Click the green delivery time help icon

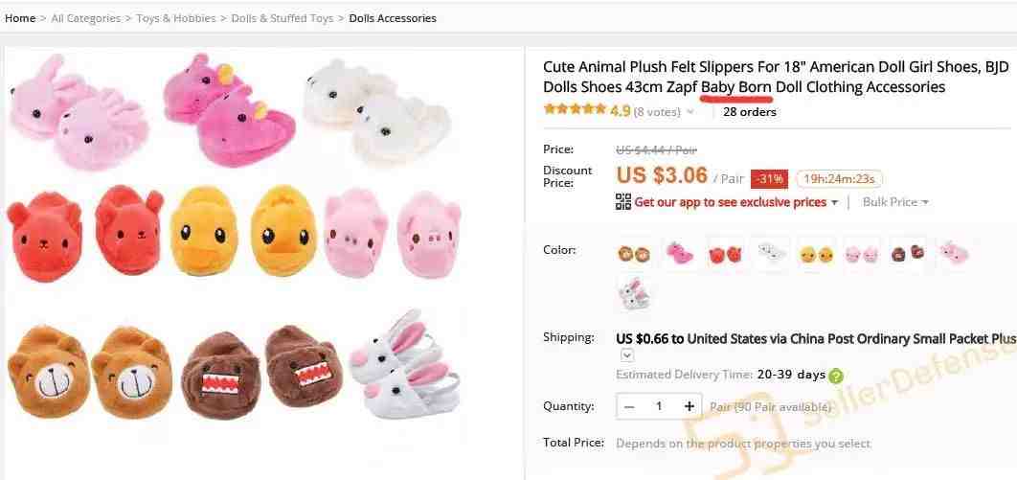tap(836, 375)
